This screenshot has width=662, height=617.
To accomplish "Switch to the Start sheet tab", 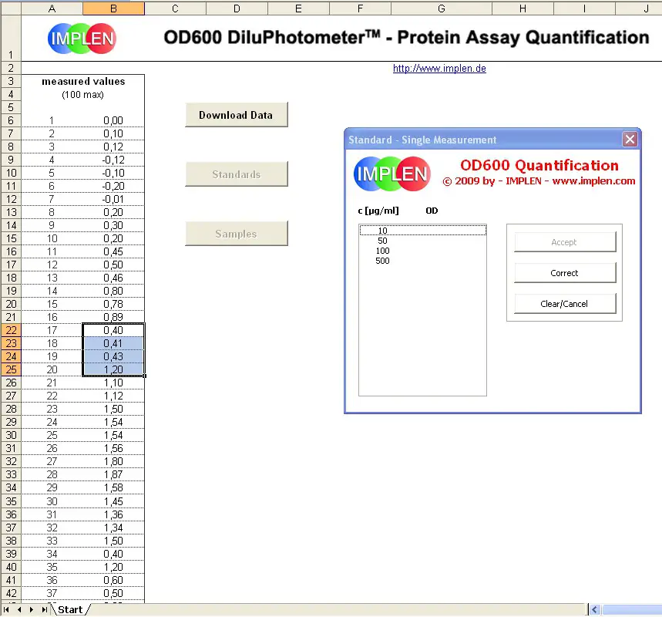I will point(71,609).
